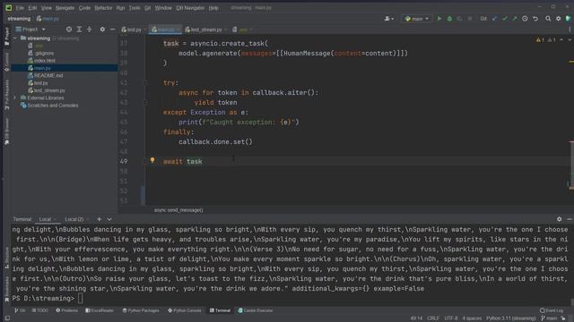
Task: Select index.html in project tree
Action: (45, 61)
